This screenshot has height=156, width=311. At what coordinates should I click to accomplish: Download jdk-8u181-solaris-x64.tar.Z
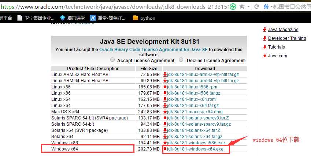tap(193, 130)
